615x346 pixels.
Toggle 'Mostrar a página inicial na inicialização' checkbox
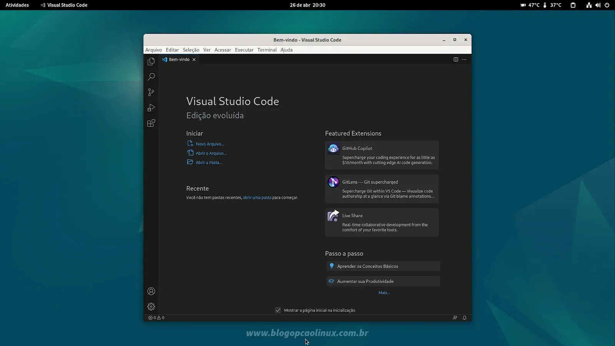click(278, 310)
